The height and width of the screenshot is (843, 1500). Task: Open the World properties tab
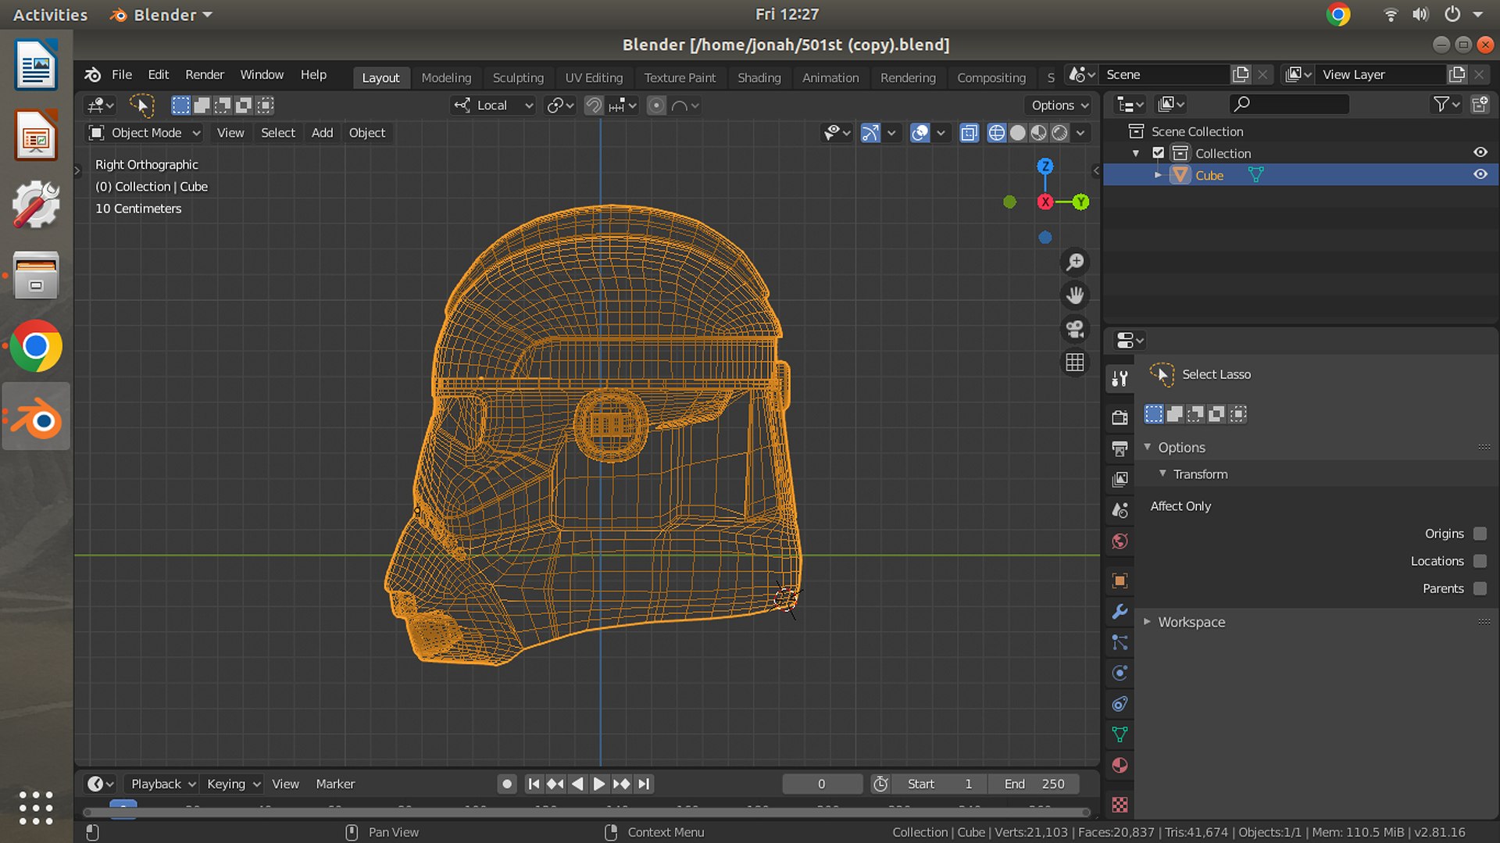pos(1120,541)
